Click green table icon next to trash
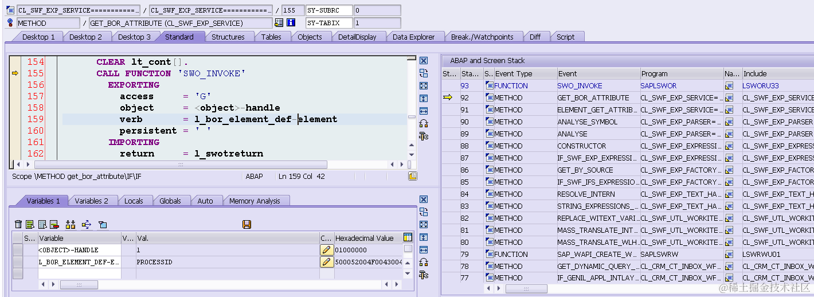 point(30,224)
